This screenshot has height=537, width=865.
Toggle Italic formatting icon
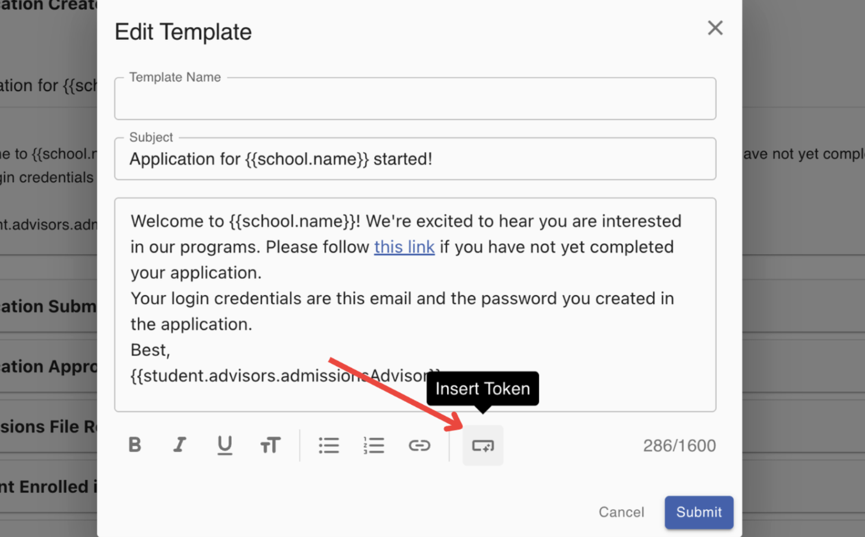pos(180,445)
